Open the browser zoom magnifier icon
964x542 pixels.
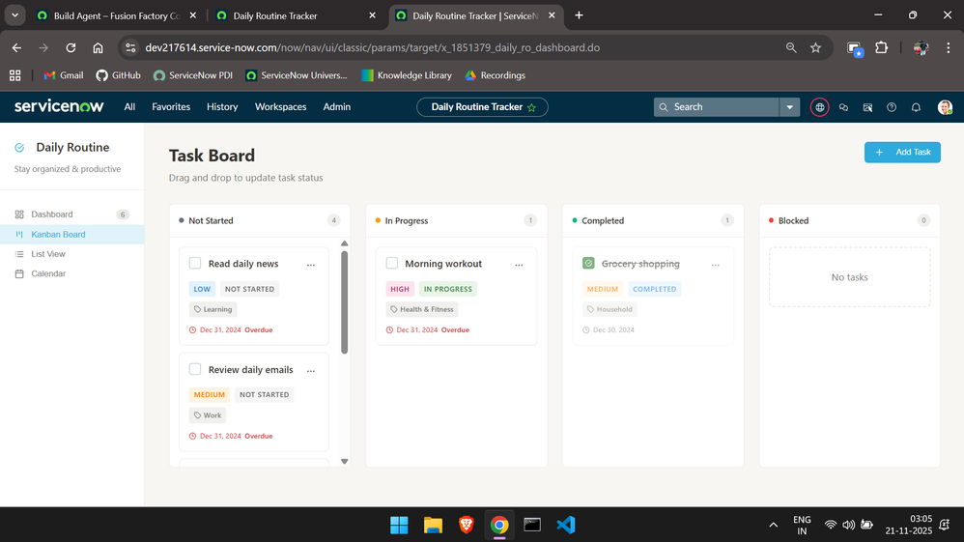point(791,47)
